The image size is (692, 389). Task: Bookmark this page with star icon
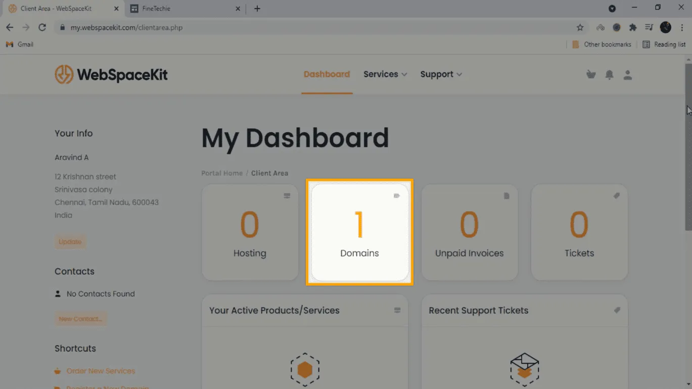pyautogui.click(x=580, y=28)
